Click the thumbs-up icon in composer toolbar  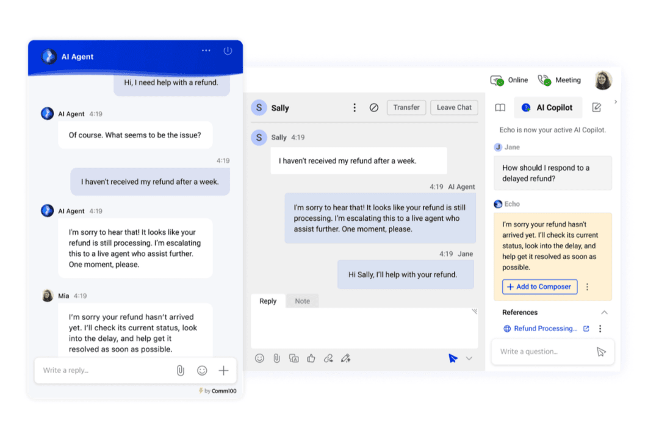tap(311, 359)
